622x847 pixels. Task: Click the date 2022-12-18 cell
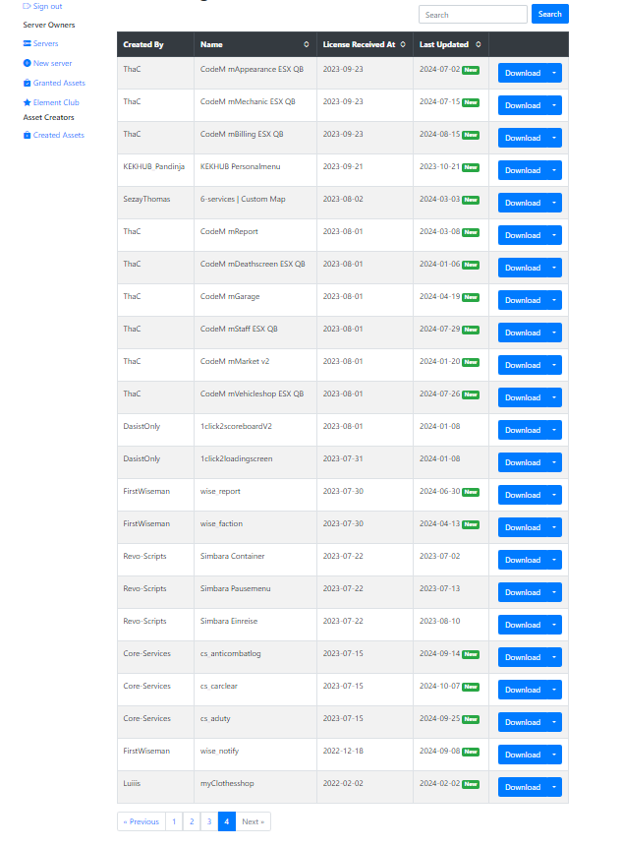(x=343, y=751)
